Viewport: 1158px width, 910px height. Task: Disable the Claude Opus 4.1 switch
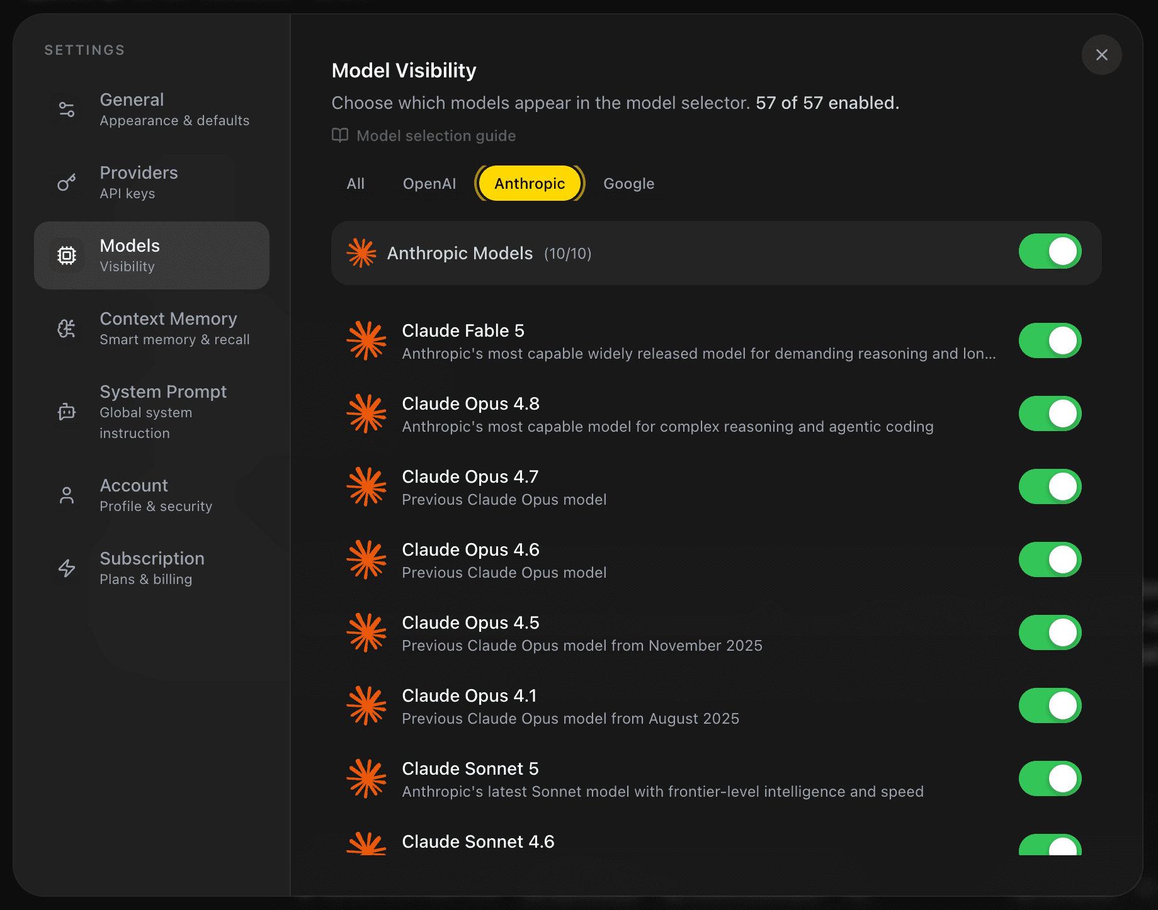(x=1050, y=705)
